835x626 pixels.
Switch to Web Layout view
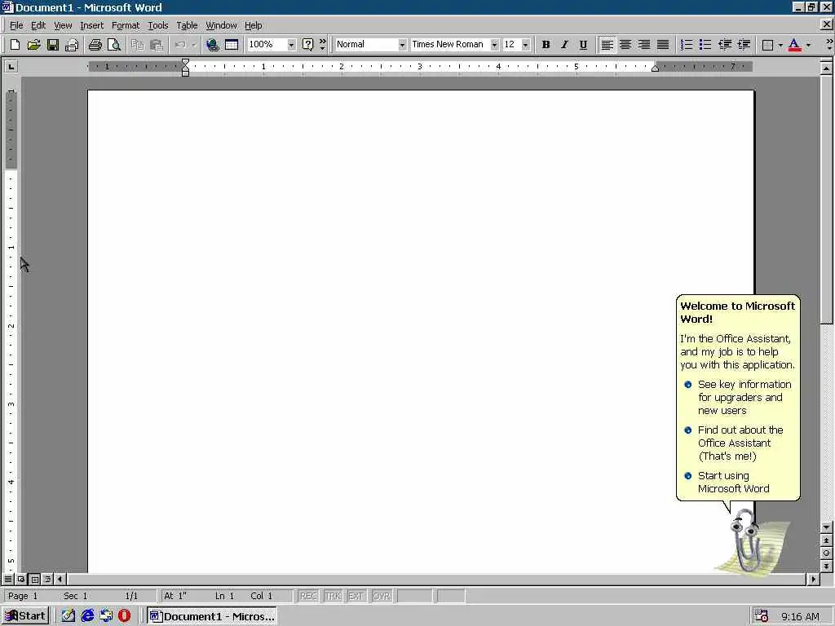tap(20, 579)
